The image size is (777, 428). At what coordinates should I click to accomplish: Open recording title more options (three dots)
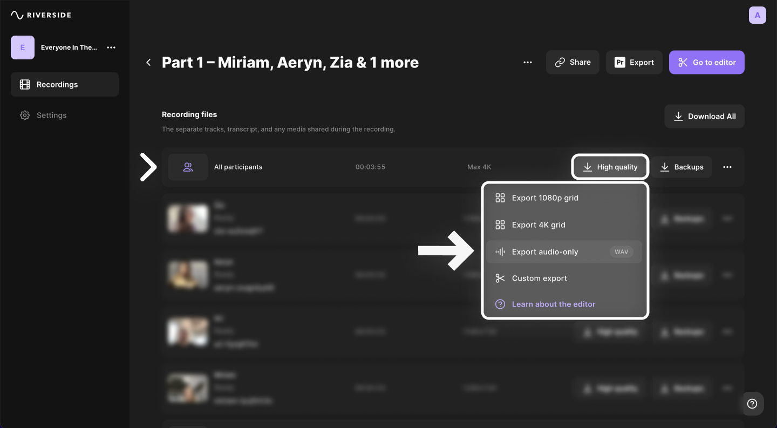click(x=528, y=63)
